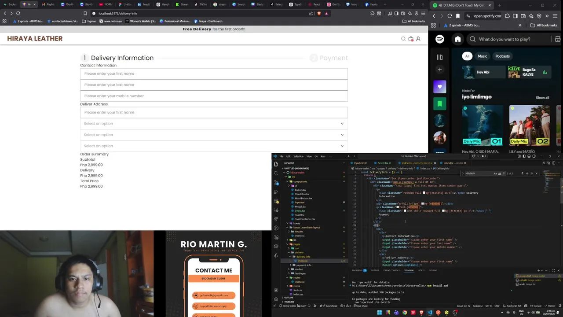Viewport: 563px width, 317px height.
Task: Click Show all link in Spotify
Action: click(x=542, y=98)
